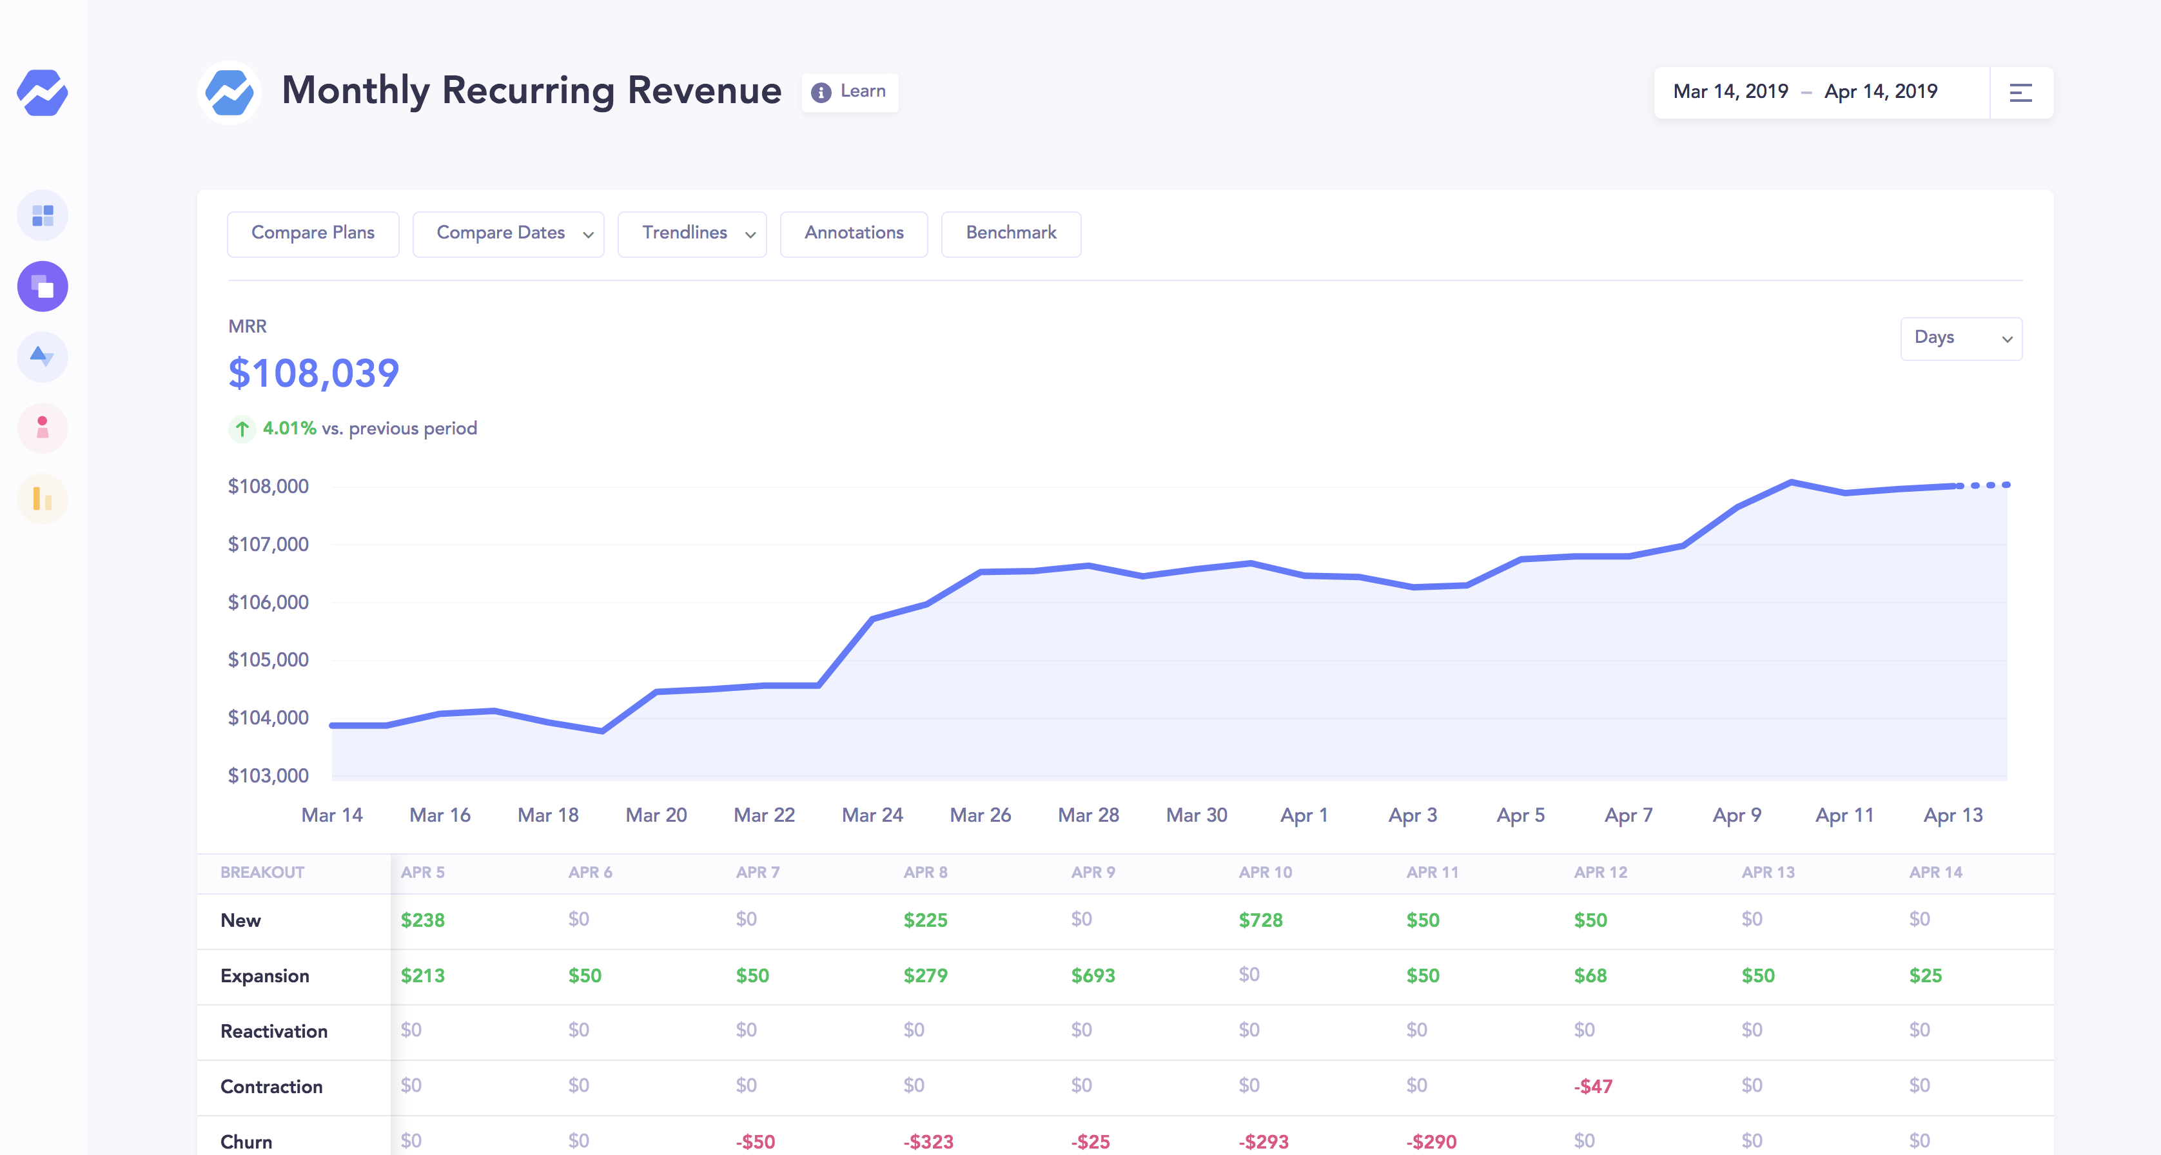Click the hamburger menu icon beside the date range
The height and width of the screenshot is (1155, 2161).
tap(2020, 92)
